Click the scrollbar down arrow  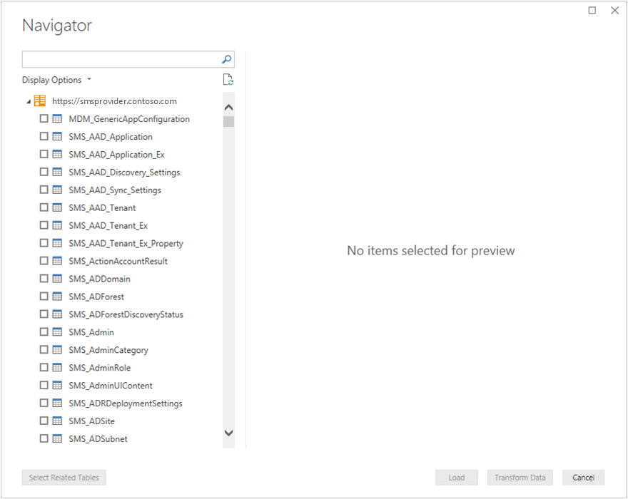[228, 433]
